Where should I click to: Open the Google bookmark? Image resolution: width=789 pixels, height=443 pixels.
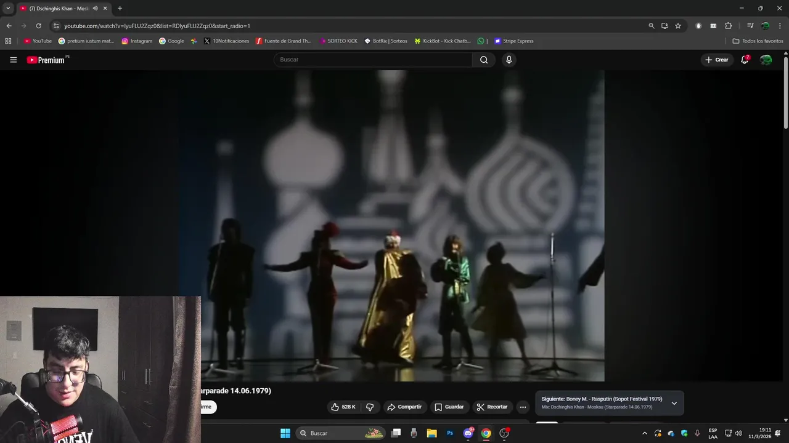171,41
